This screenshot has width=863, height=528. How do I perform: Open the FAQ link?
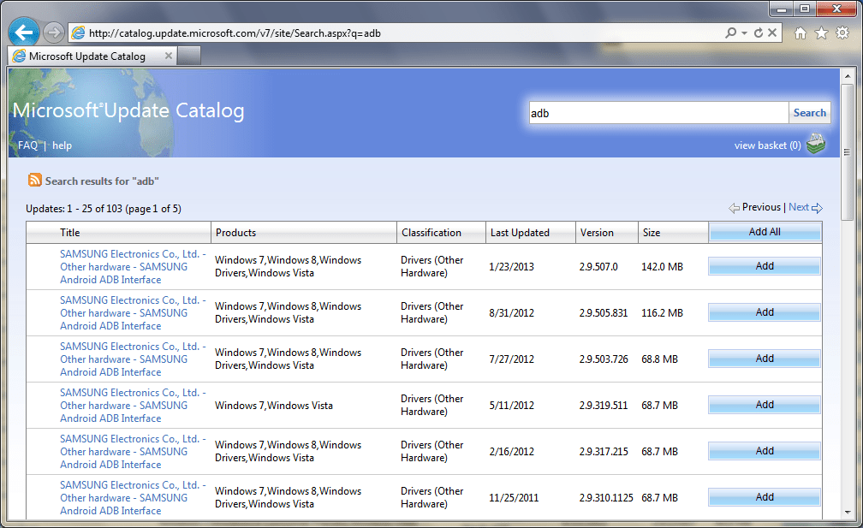pos(27,145)
